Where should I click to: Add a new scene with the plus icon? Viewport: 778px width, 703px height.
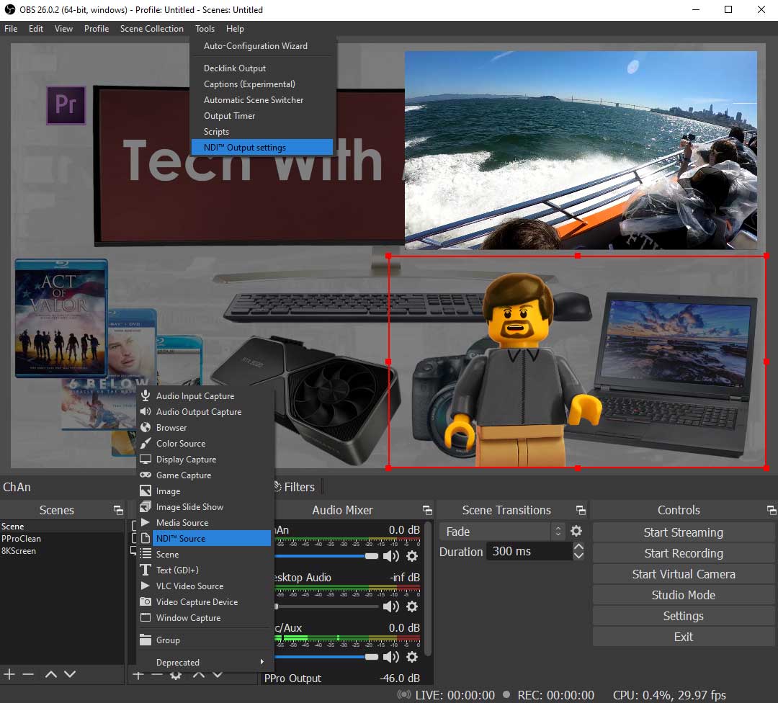pos(9,674)
